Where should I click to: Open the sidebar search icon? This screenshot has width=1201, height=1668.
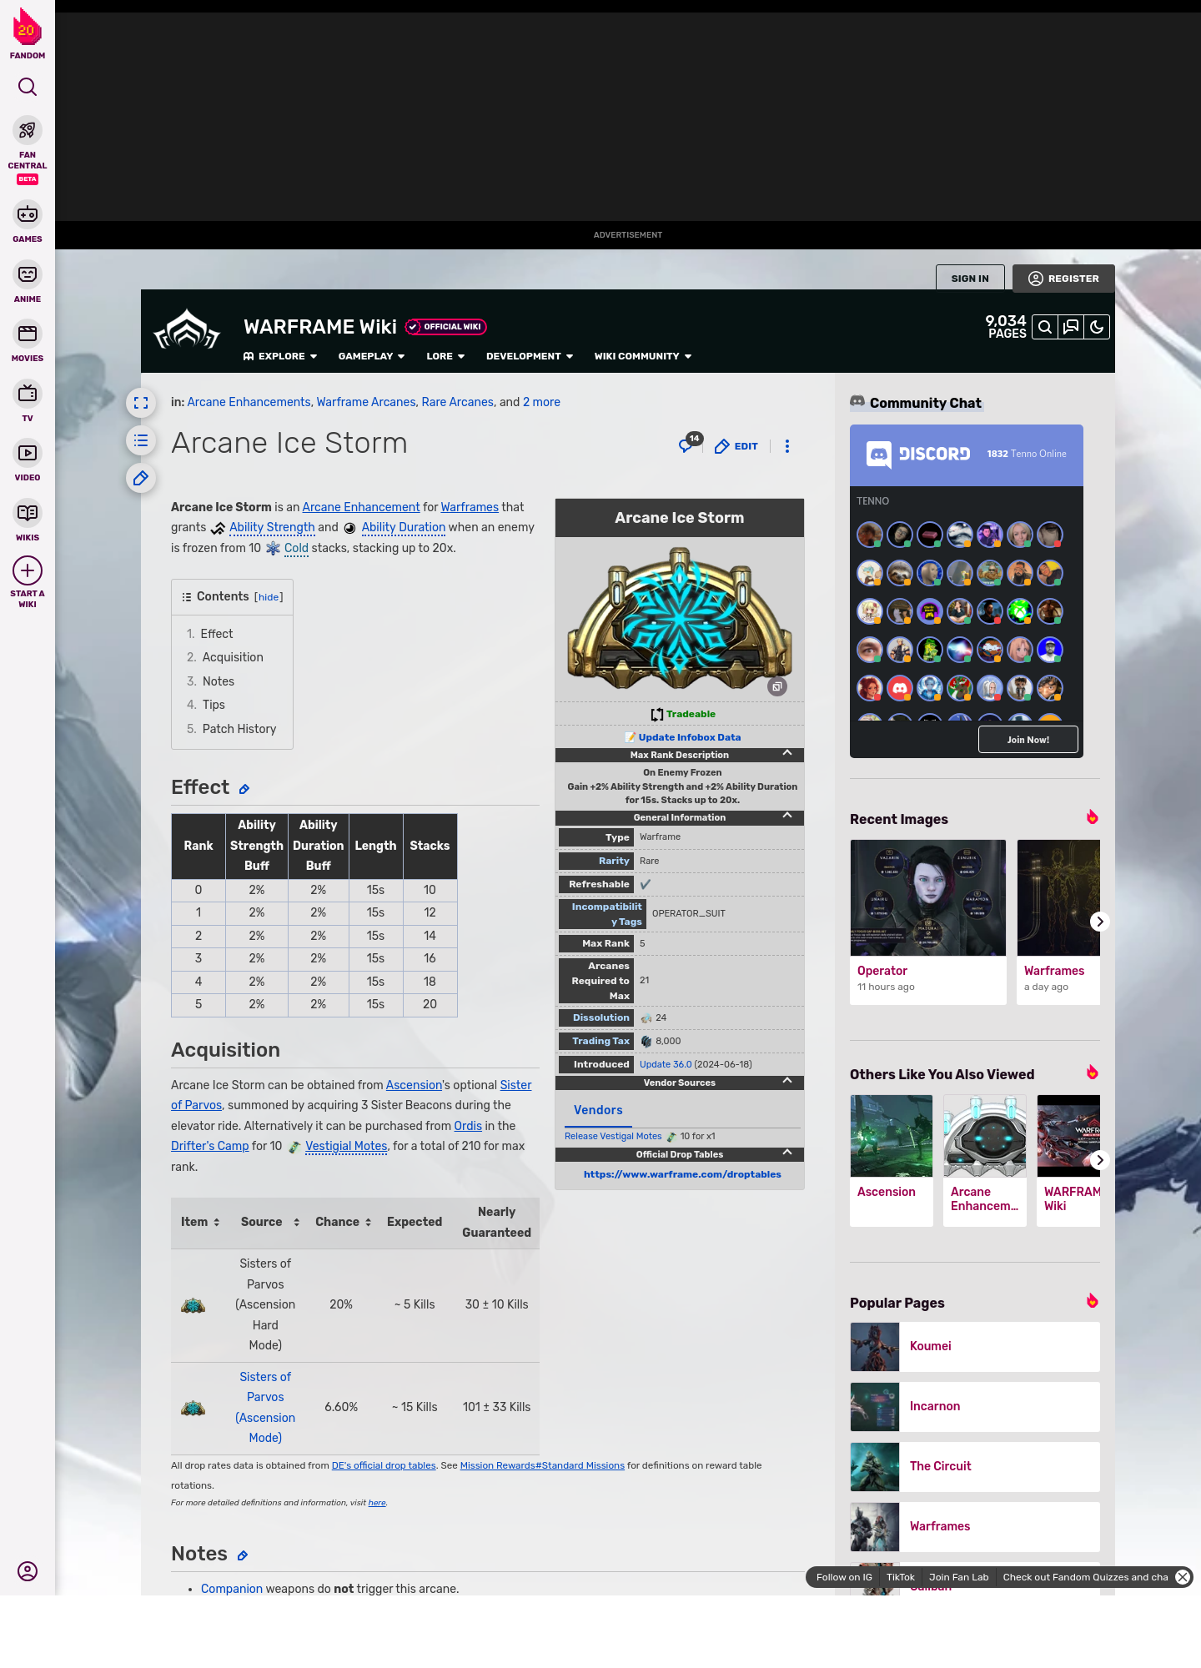click(28, 87)
